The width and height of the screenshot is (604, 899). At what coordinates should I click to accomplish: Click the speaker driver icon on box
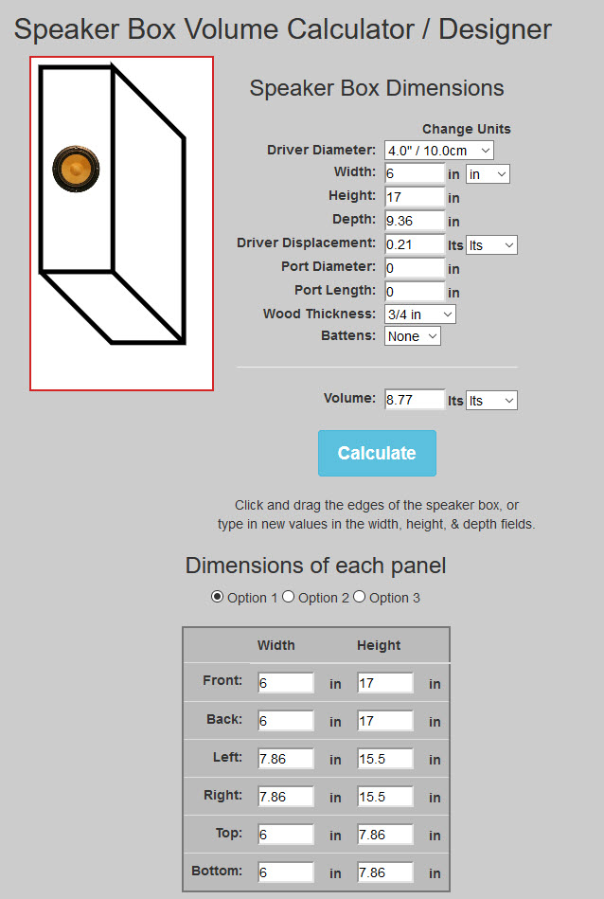pos(77,169)
